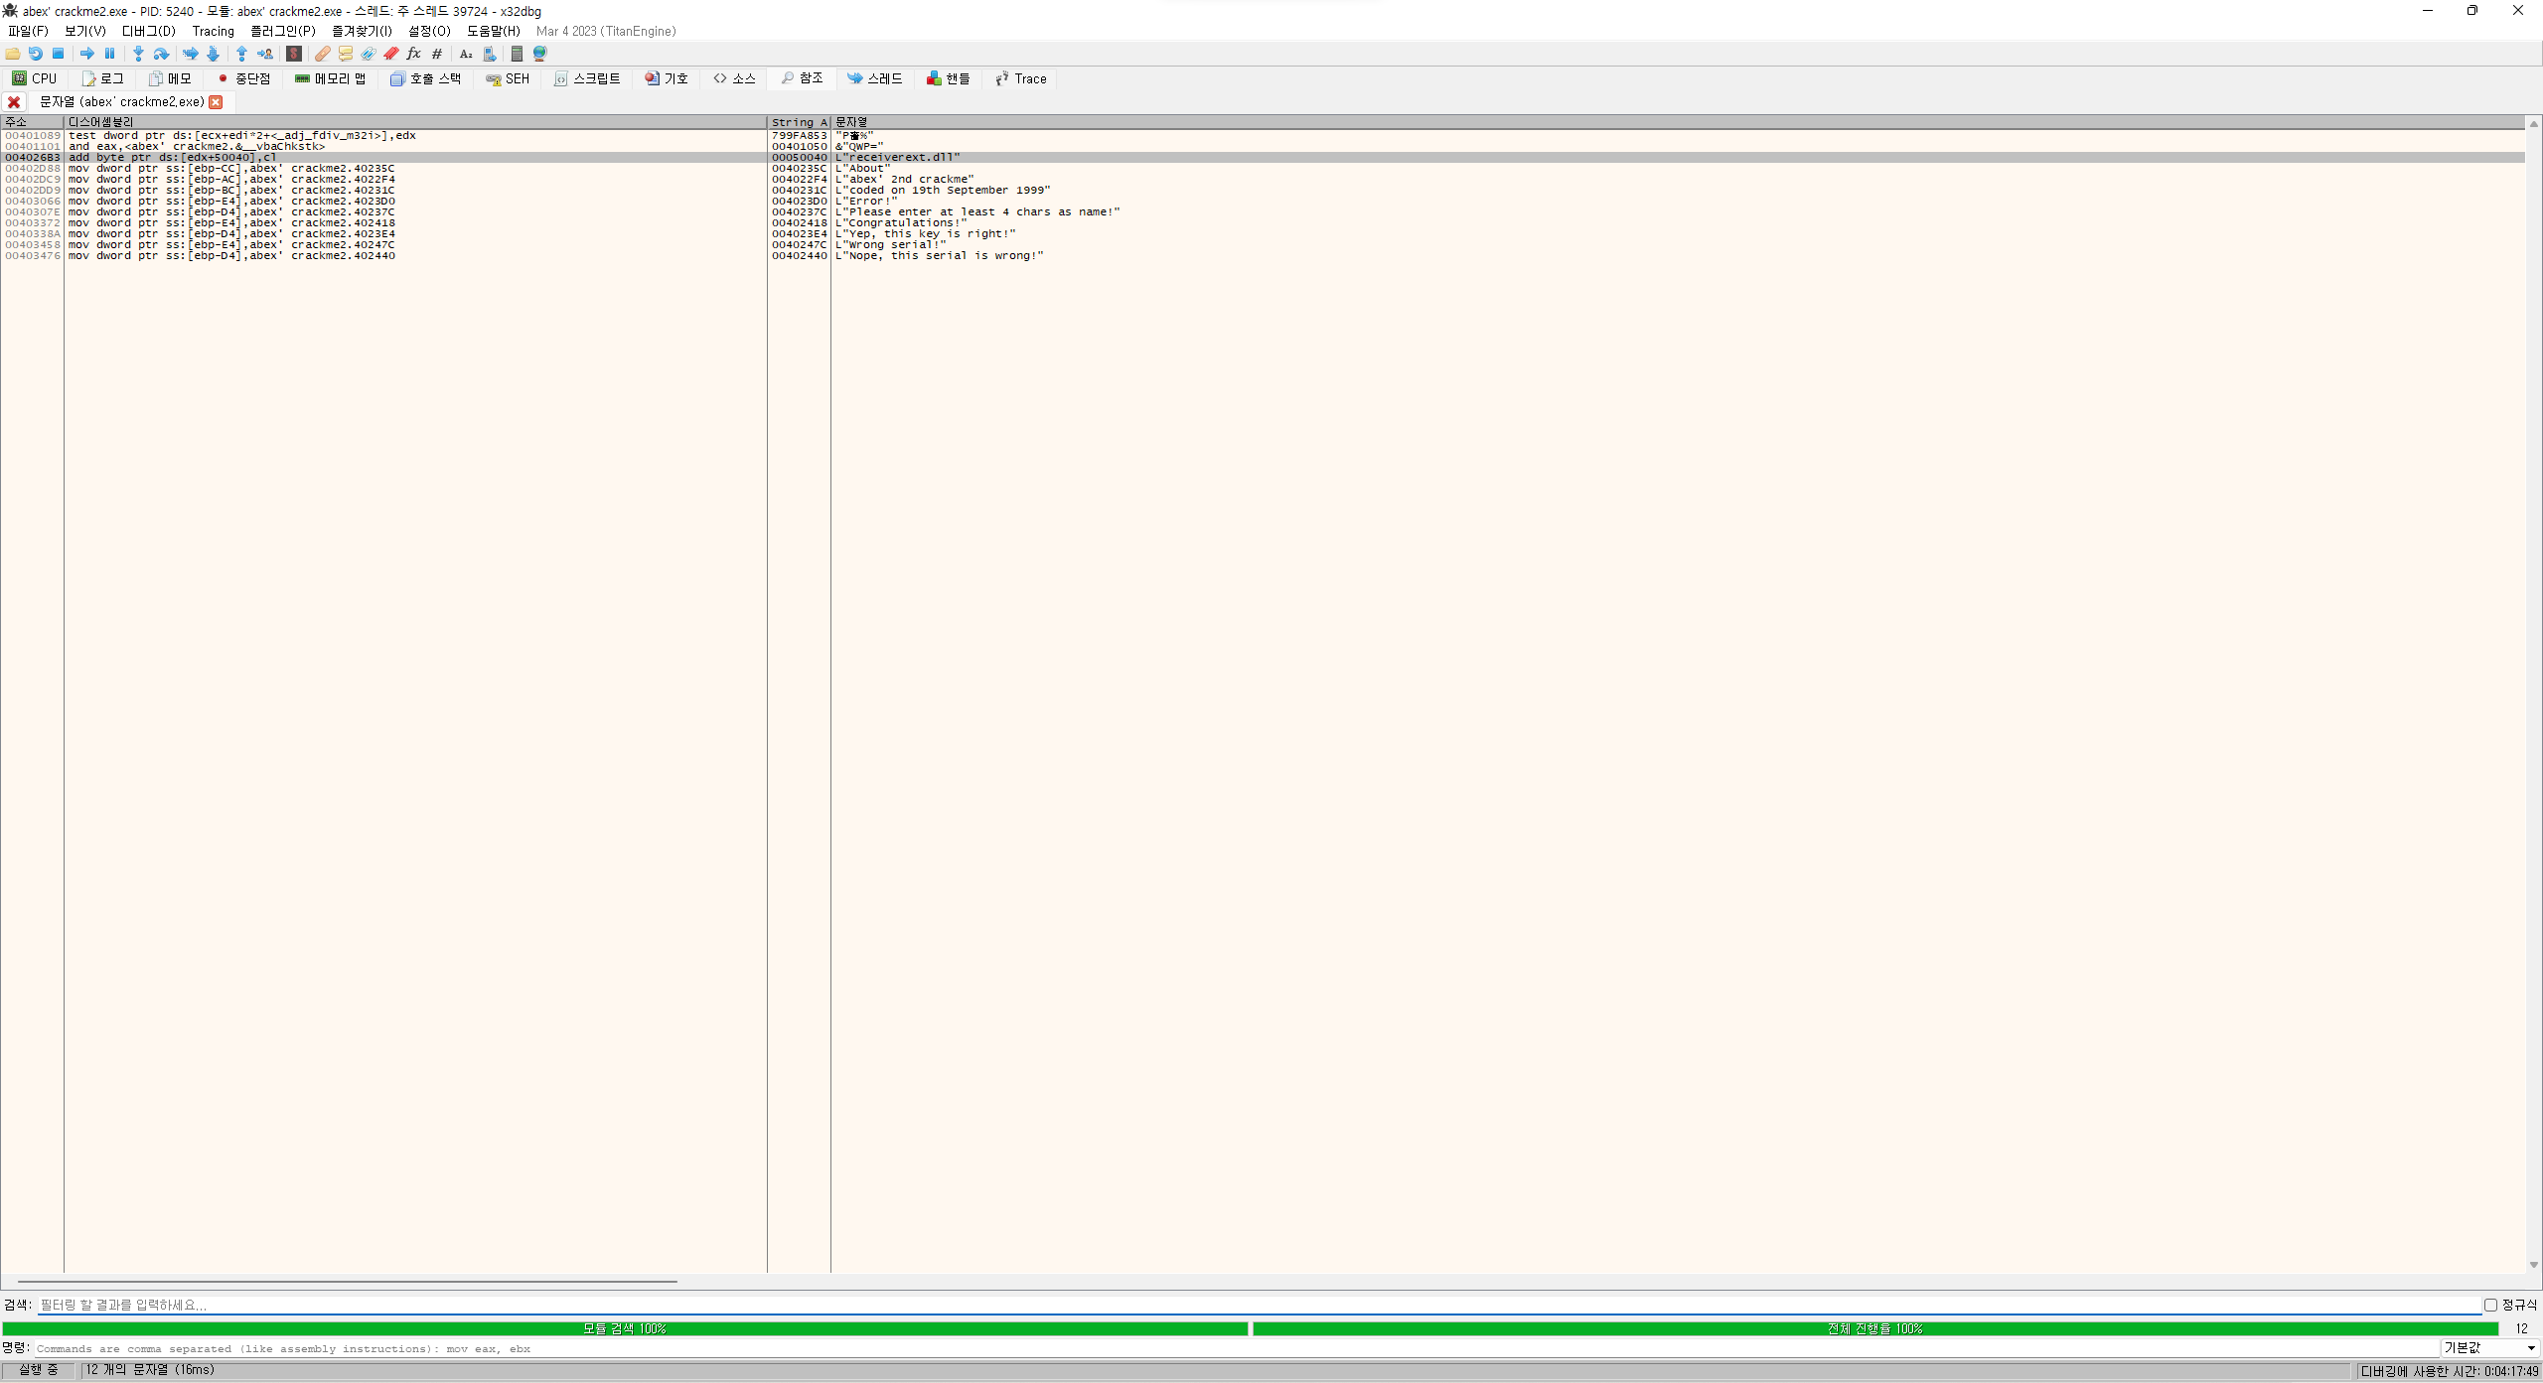Run the program with the arrow icon
This screenshot has width=2543, height=1383.
coord(87,54)
